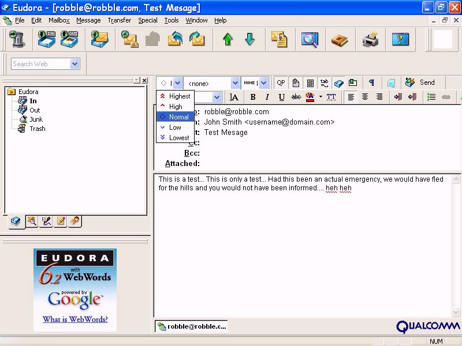Select High priority
Screen dimensions: 462x346
(x=175, y=107)
